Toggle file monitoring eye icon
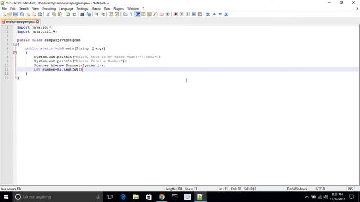This screenshot has width=360, height=202. click(x=168, y=14)
